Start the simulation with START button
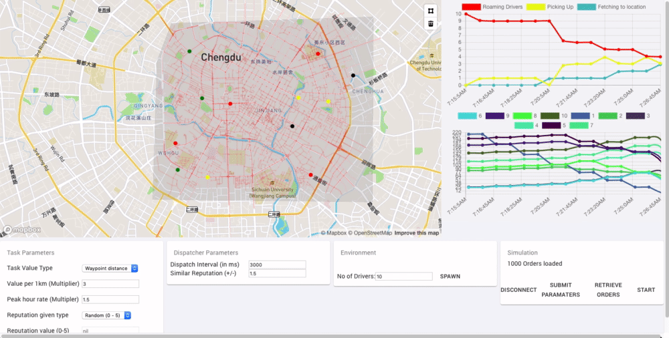The image size is (669, 338). point(646,290)
